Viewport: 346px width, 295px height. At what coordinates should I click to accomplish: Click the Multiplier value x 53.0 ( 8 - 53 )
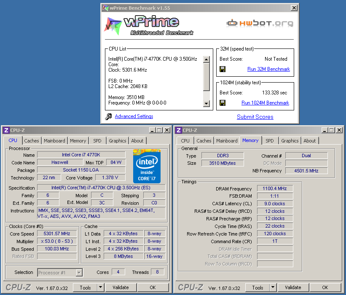click(57, 241)
